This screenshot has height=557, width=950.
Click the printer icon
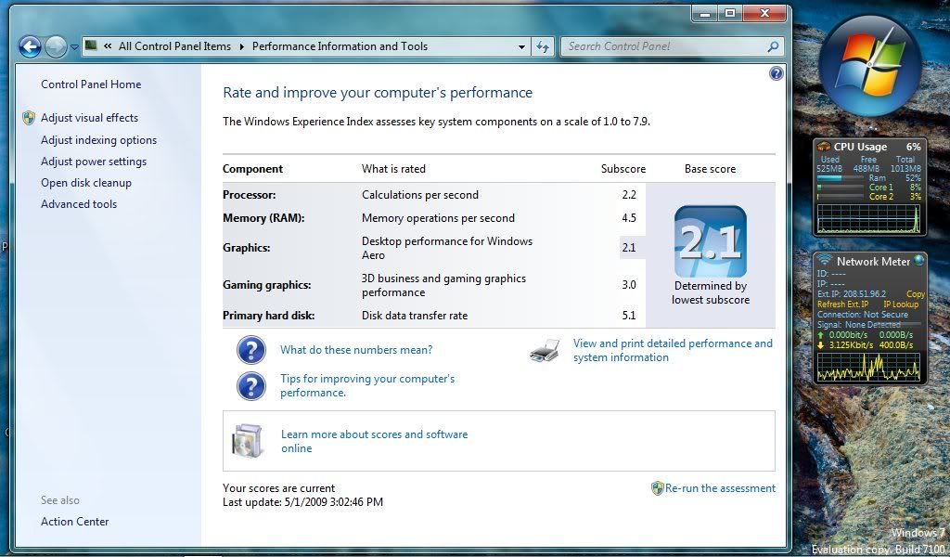pyautogui.click(x=545, y=351)
